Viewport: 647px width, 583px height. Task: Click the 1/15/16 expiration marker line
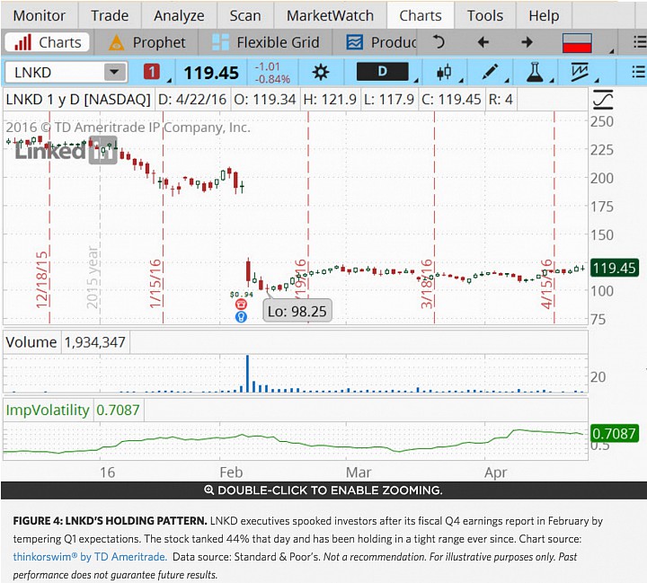pos(163,217)
